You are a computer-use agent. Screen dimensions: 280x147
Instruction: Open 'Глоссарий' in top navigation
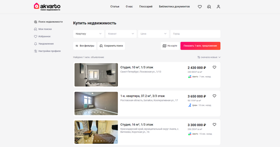tap(146, 7)
